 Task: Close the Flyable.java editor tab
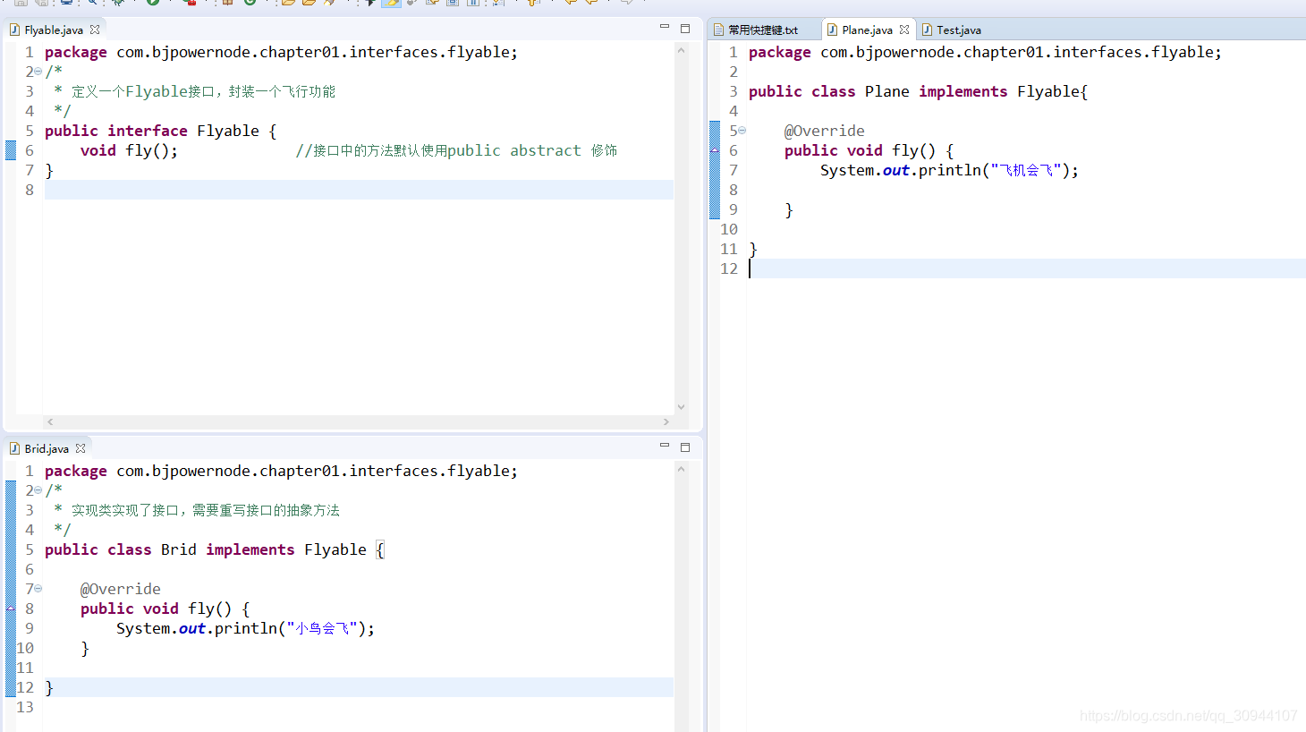[x=95, y=30]
